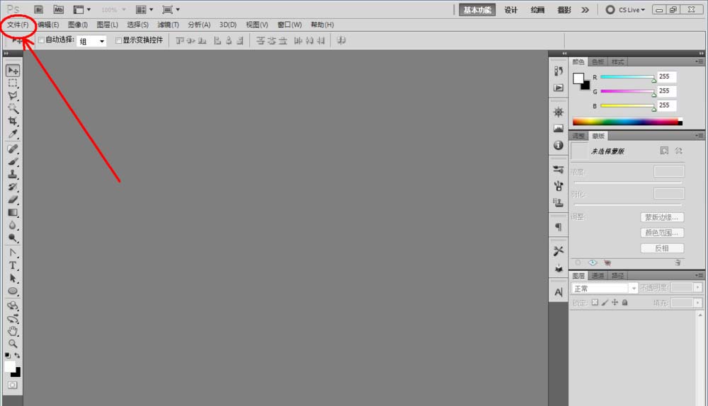Open the Color panel options menu
This screenshot has height=406, width=708.
pyautogui.click(x=699, y=62)
